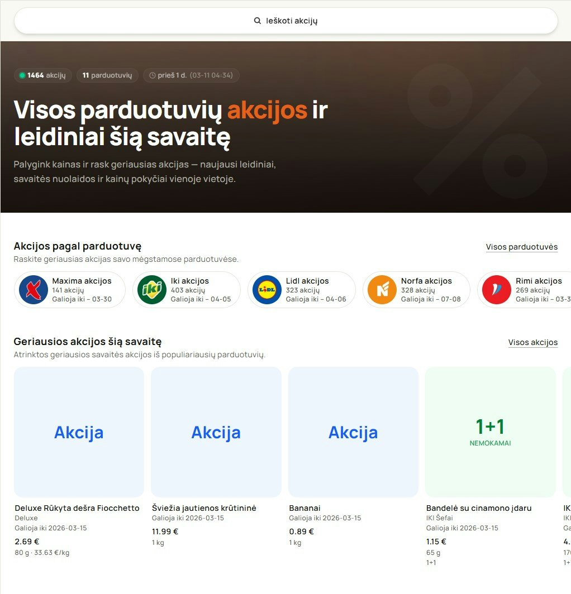571x594 pixels.
Task: Open Šviežia jautienos krūtininė offer image
Action: click(x=216, y=432)
